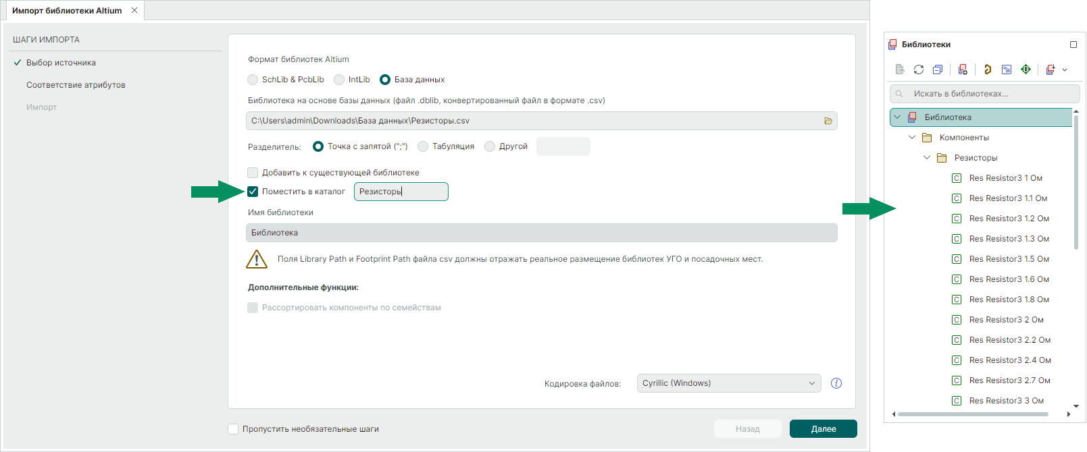Image resolution: width=1087 pixels, height=452 pixels.
Task: Collapse the Компоненты folder node
Action: point(912,138)
